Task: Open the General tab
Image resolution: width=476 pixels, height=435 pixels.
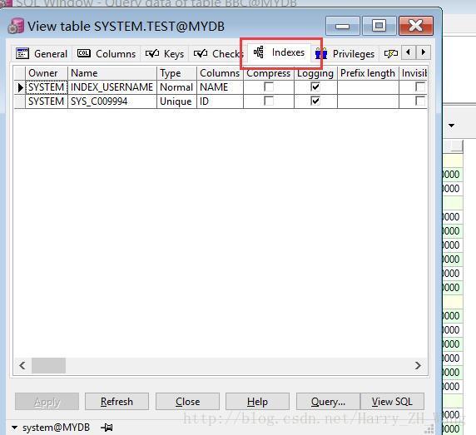Action: coord(42,54)
